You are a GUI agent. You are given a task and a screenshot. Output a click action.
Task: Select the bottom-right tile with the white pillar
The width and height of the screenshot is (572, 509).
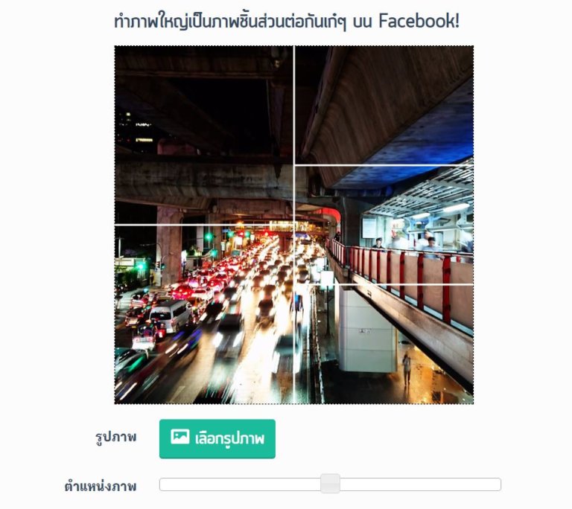384,345
